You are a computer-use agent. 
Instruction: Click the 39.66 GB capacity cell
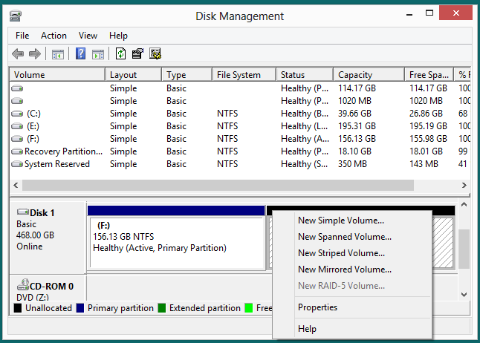coord(354,114)
